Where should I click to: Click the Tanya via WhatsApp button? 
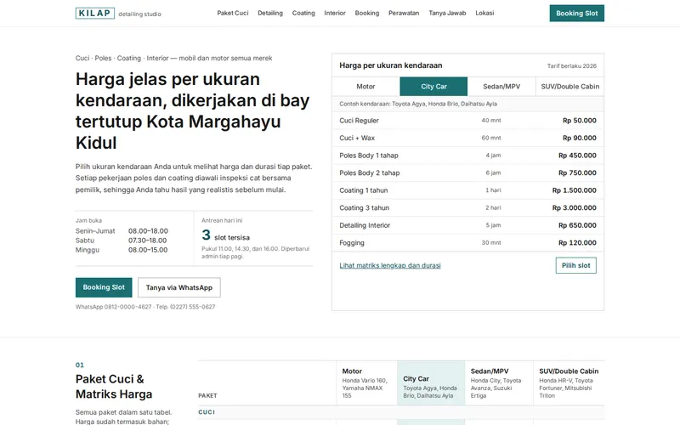coord(179,287)
